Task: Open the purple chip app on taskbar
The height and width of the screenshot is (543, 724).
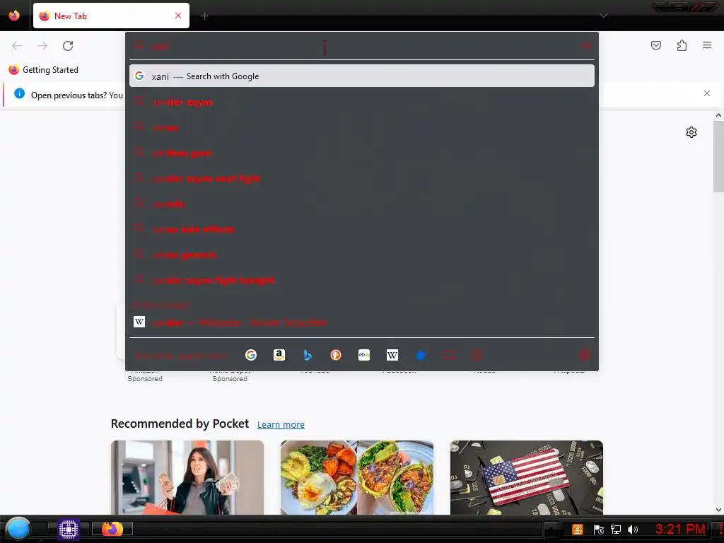Action: coord(68,529)
